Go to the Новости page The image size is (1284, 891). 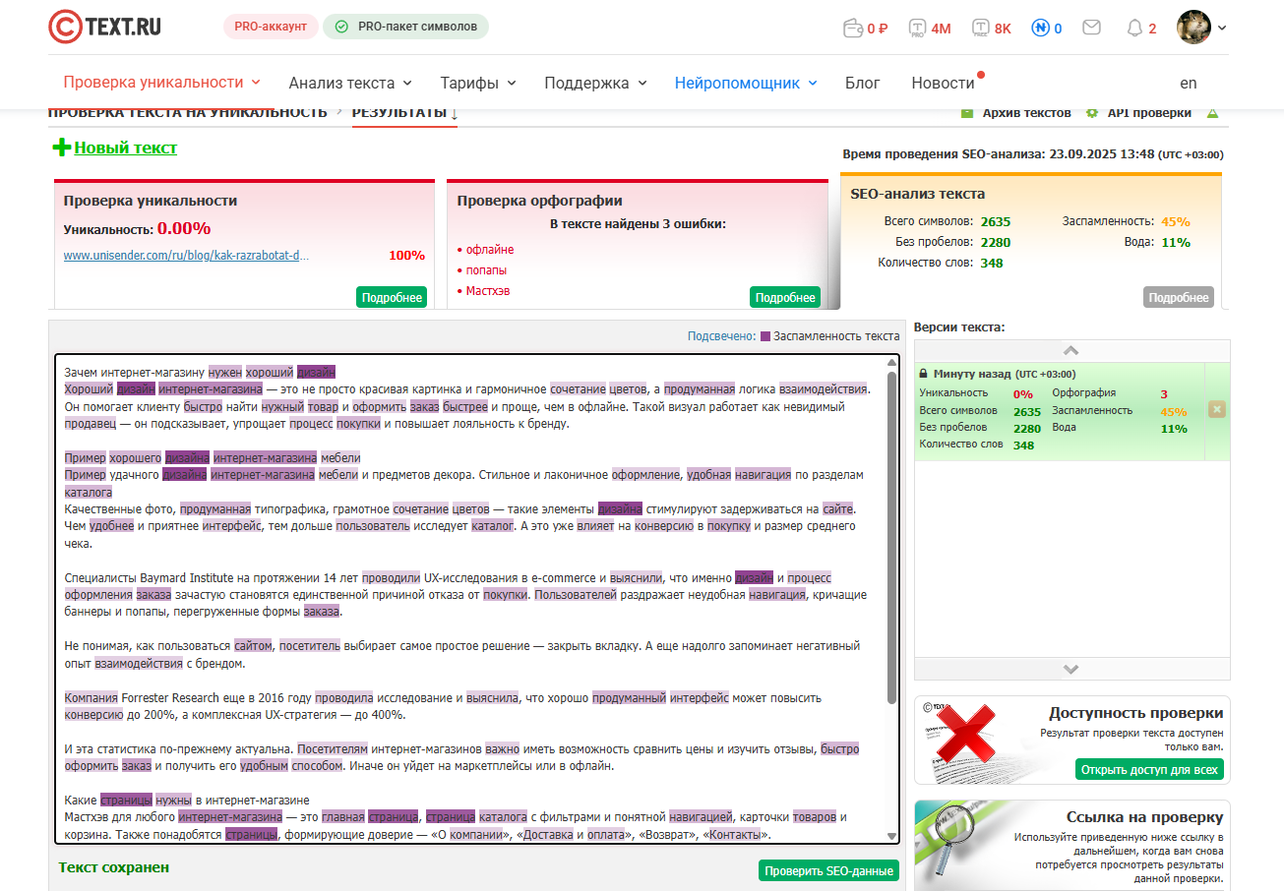943,83
